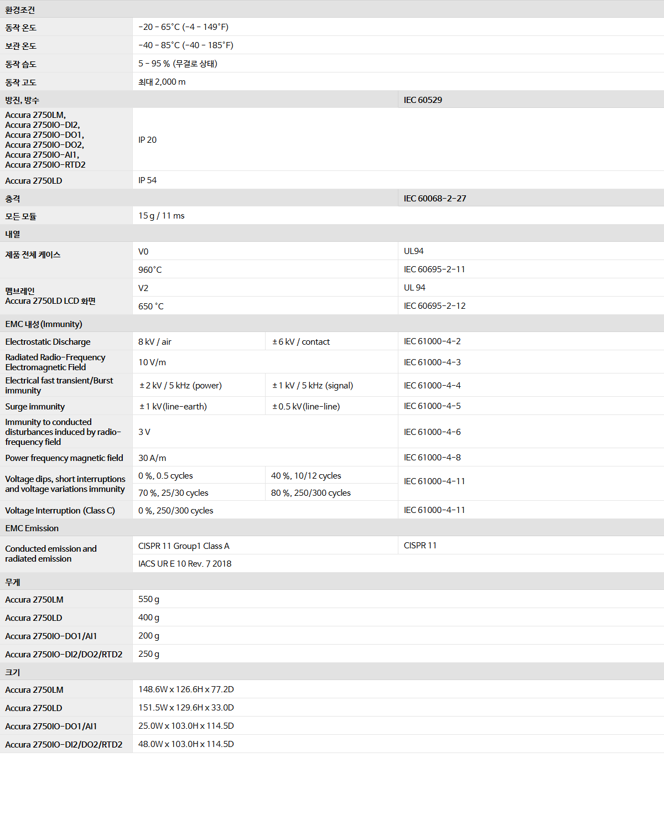Viewport: 664px width, 830px height.
Task: Click the 'IP 20' rating value
Action: [x=147, y=140]
